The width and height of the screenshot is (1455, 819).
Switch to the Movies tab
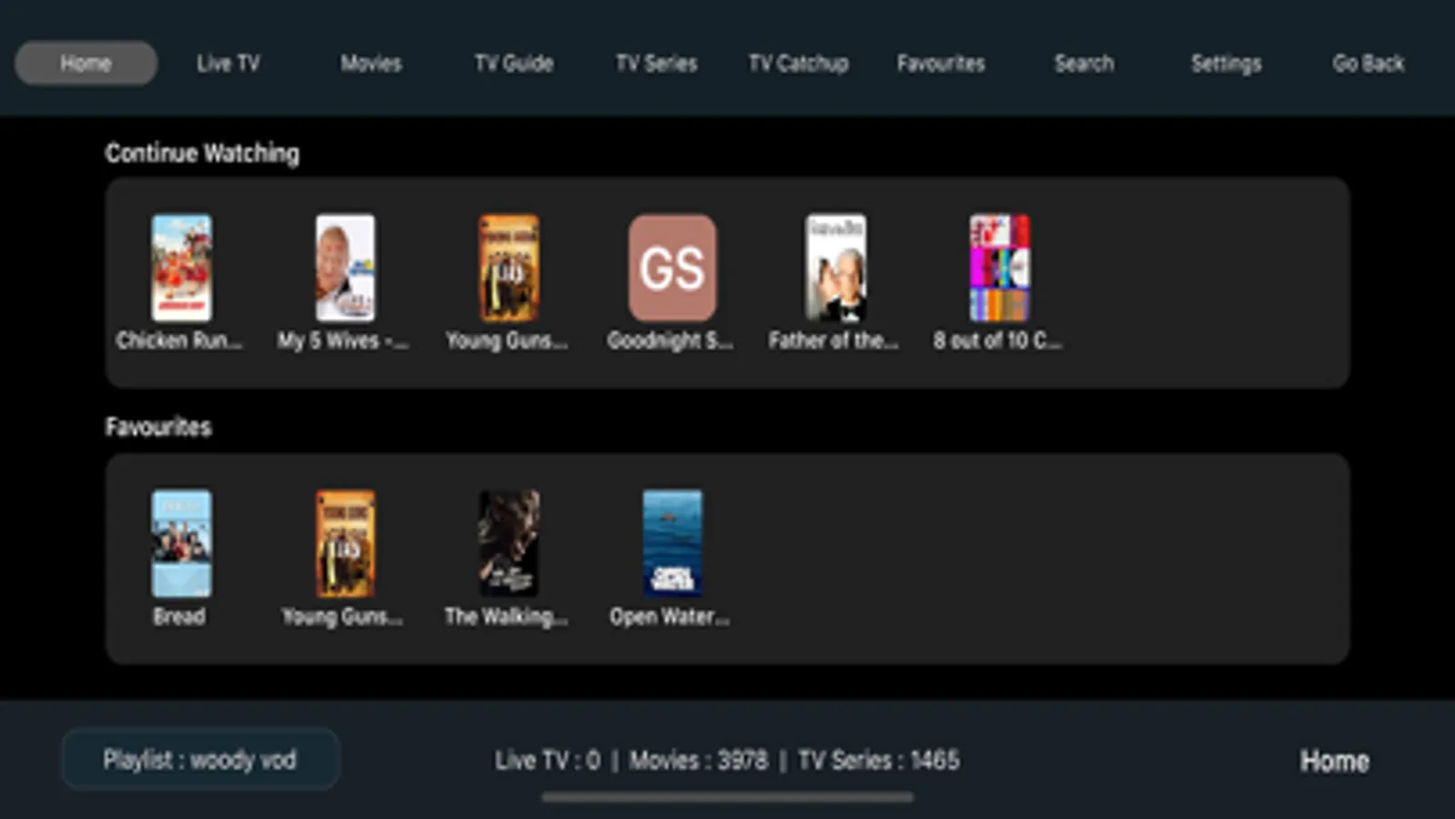point(371,63)
